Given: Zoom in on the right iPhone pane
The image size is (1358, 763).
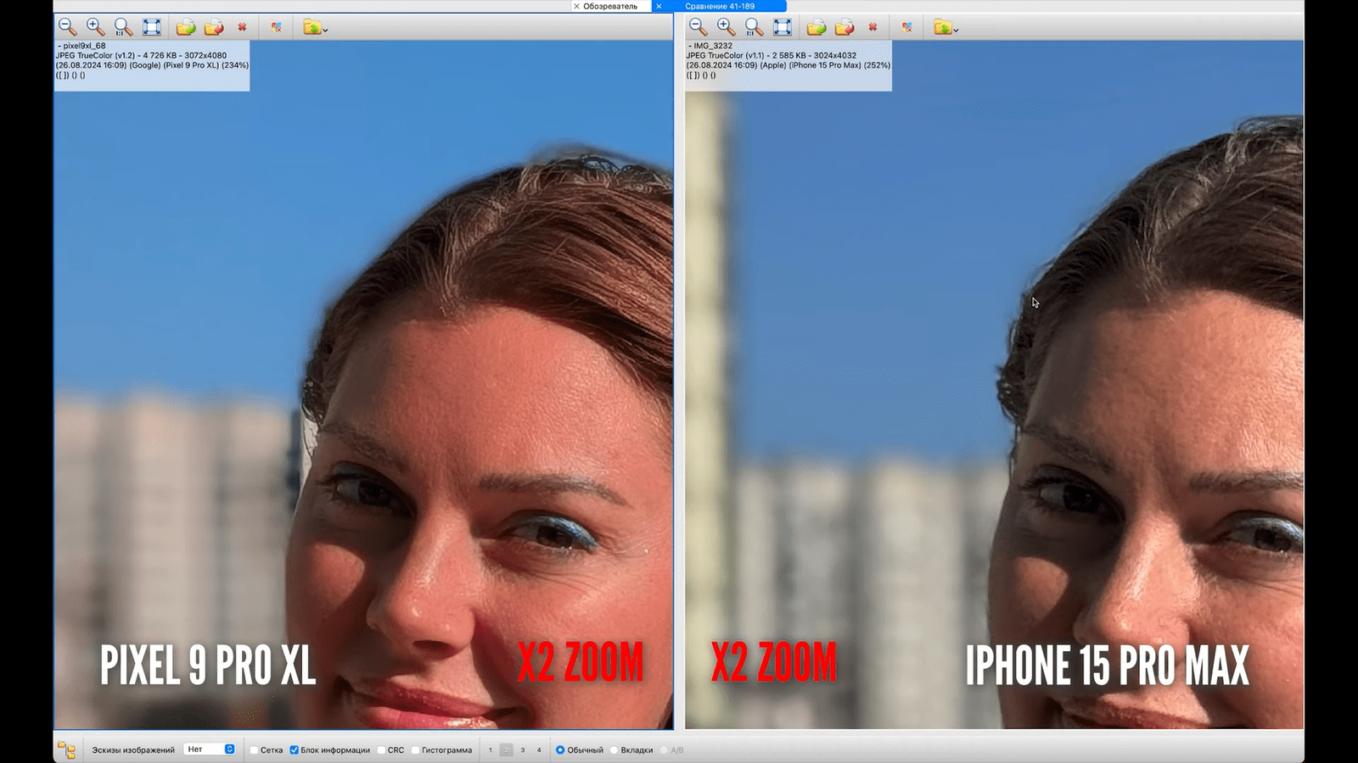Looking at the screenshot, I should [x=726, y=27].
